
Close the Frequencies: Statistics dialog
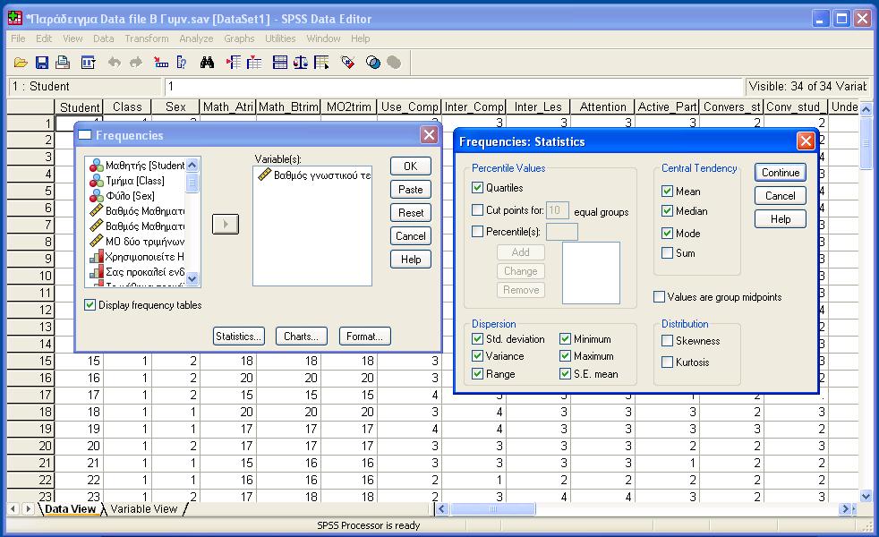(x=806, y=141)
